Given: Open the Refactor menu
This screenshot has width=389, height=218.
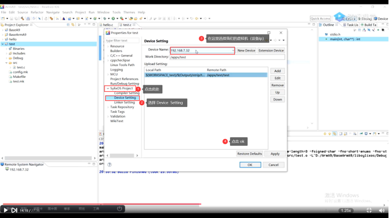Looking at the screenshot, I should point(37,12).
